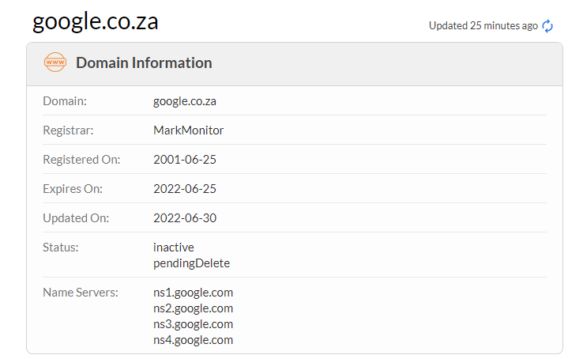Click the ns1.google.com name server
Image resolution: width=568 pixels, height=359 pixels.
(x=194, y=293)
